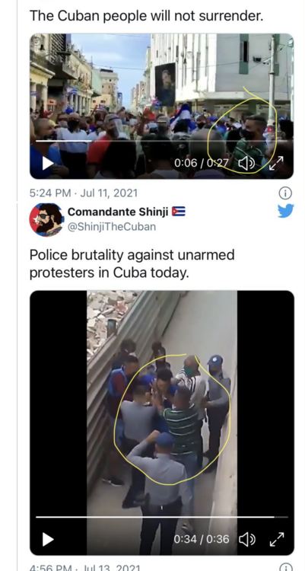Screen dimensions: 305x571
Task: Seek on the first video's progress bar
Action: [161, 141]
